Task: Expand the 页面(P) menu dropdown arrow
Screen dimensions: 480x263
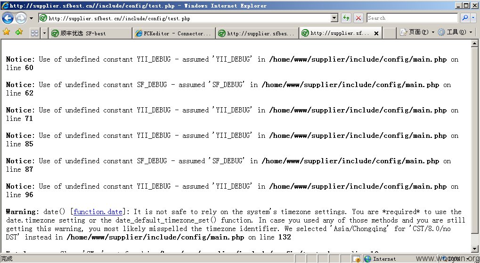Action: click(433, 32)
